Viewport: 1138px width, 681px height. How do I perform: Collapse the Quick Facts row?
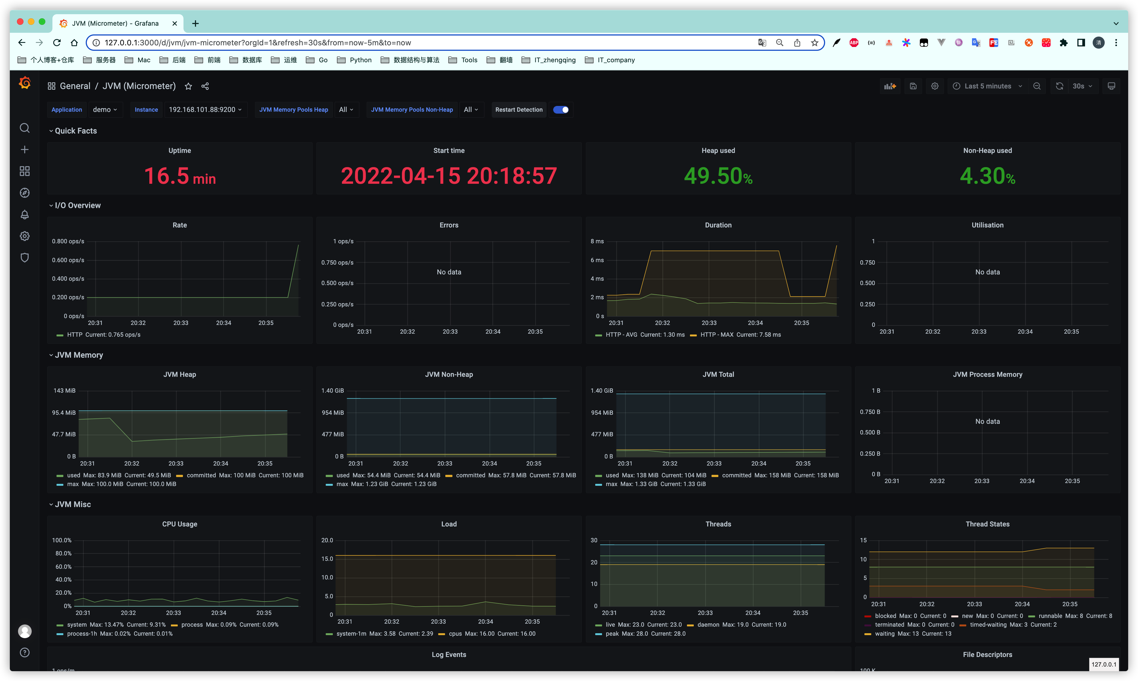click(76, 131)
